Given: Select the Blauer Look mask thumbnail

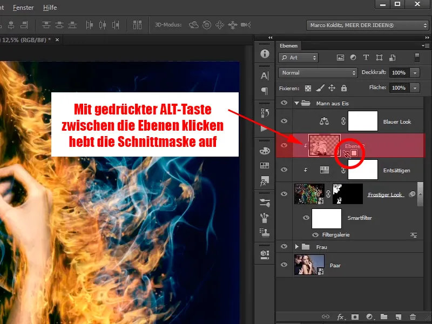Looking at the screenshot, I should point(362,121).
